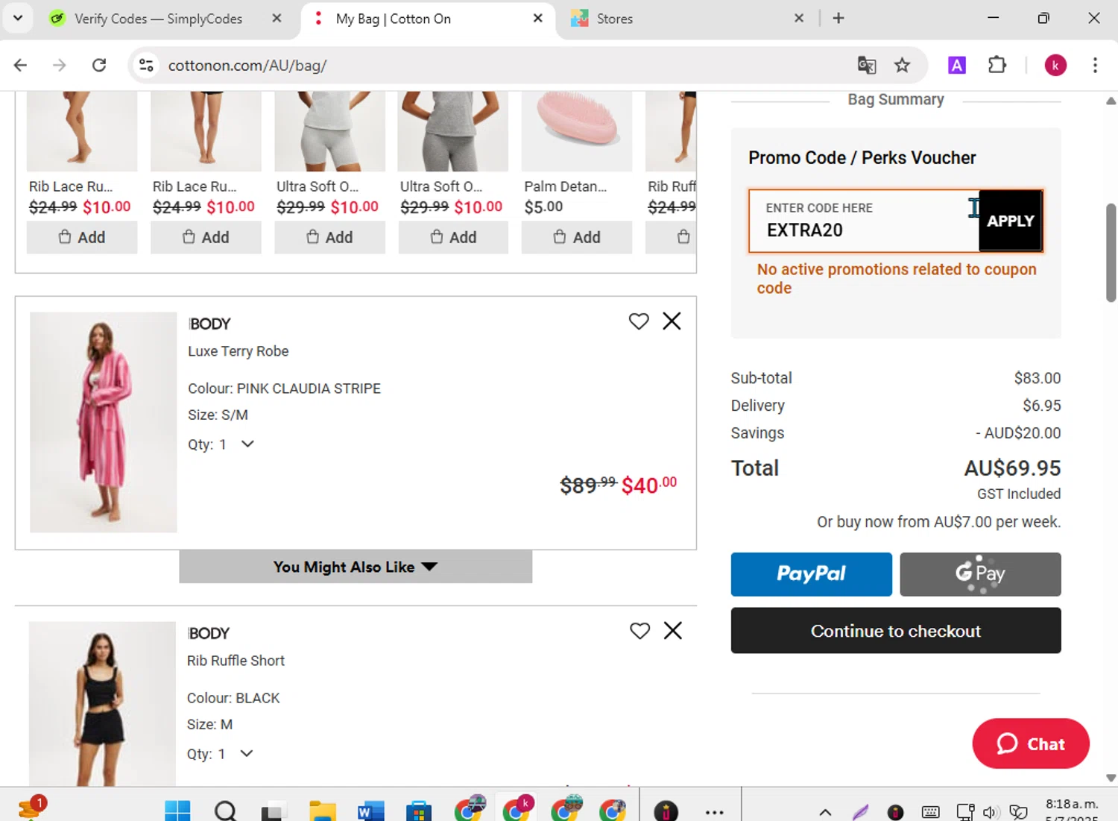The height and width of the screenshot is (821, 1118).
Task: Open Microsoft Store from taskbar
Action: (x=419, y=810)
